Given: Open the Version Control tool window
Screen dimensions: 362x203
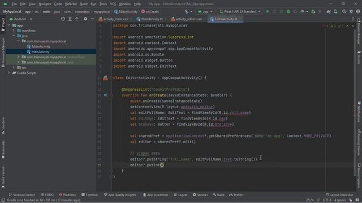Looking at the screenshot, I should point(21,195).
